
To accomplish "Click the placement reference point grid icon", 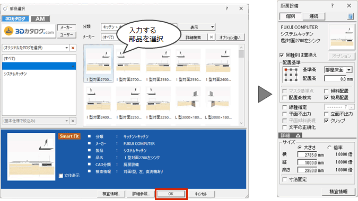I will pyautogui.click(x=291, y=75).
